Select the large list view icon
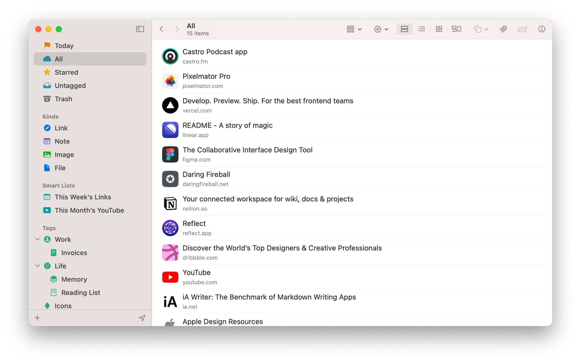 tap(404, 29)
